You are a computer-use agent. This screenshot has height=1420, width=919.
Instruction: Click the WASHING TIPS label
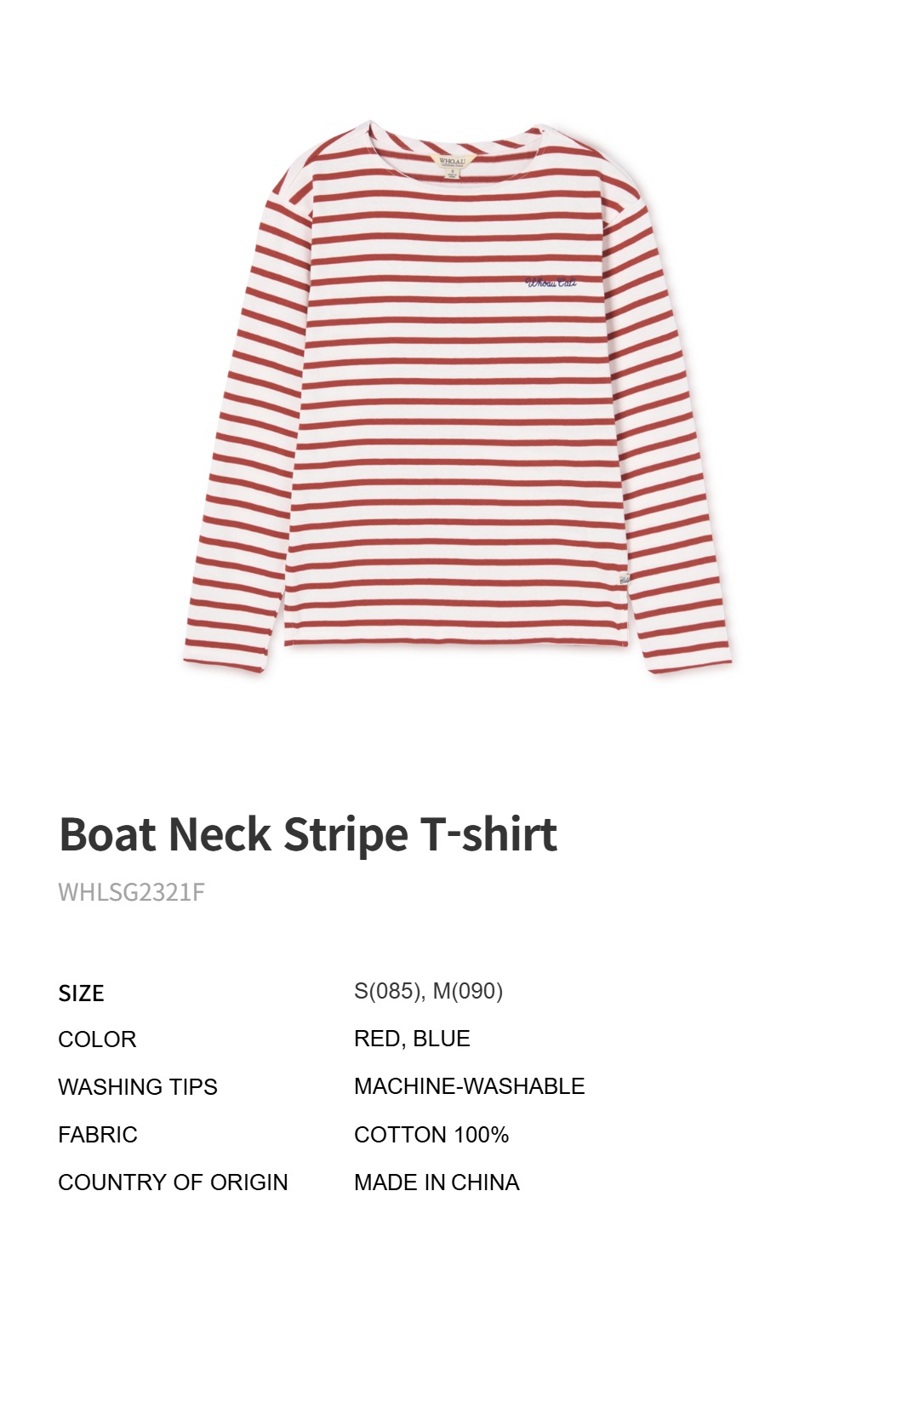click(138, 1087)
